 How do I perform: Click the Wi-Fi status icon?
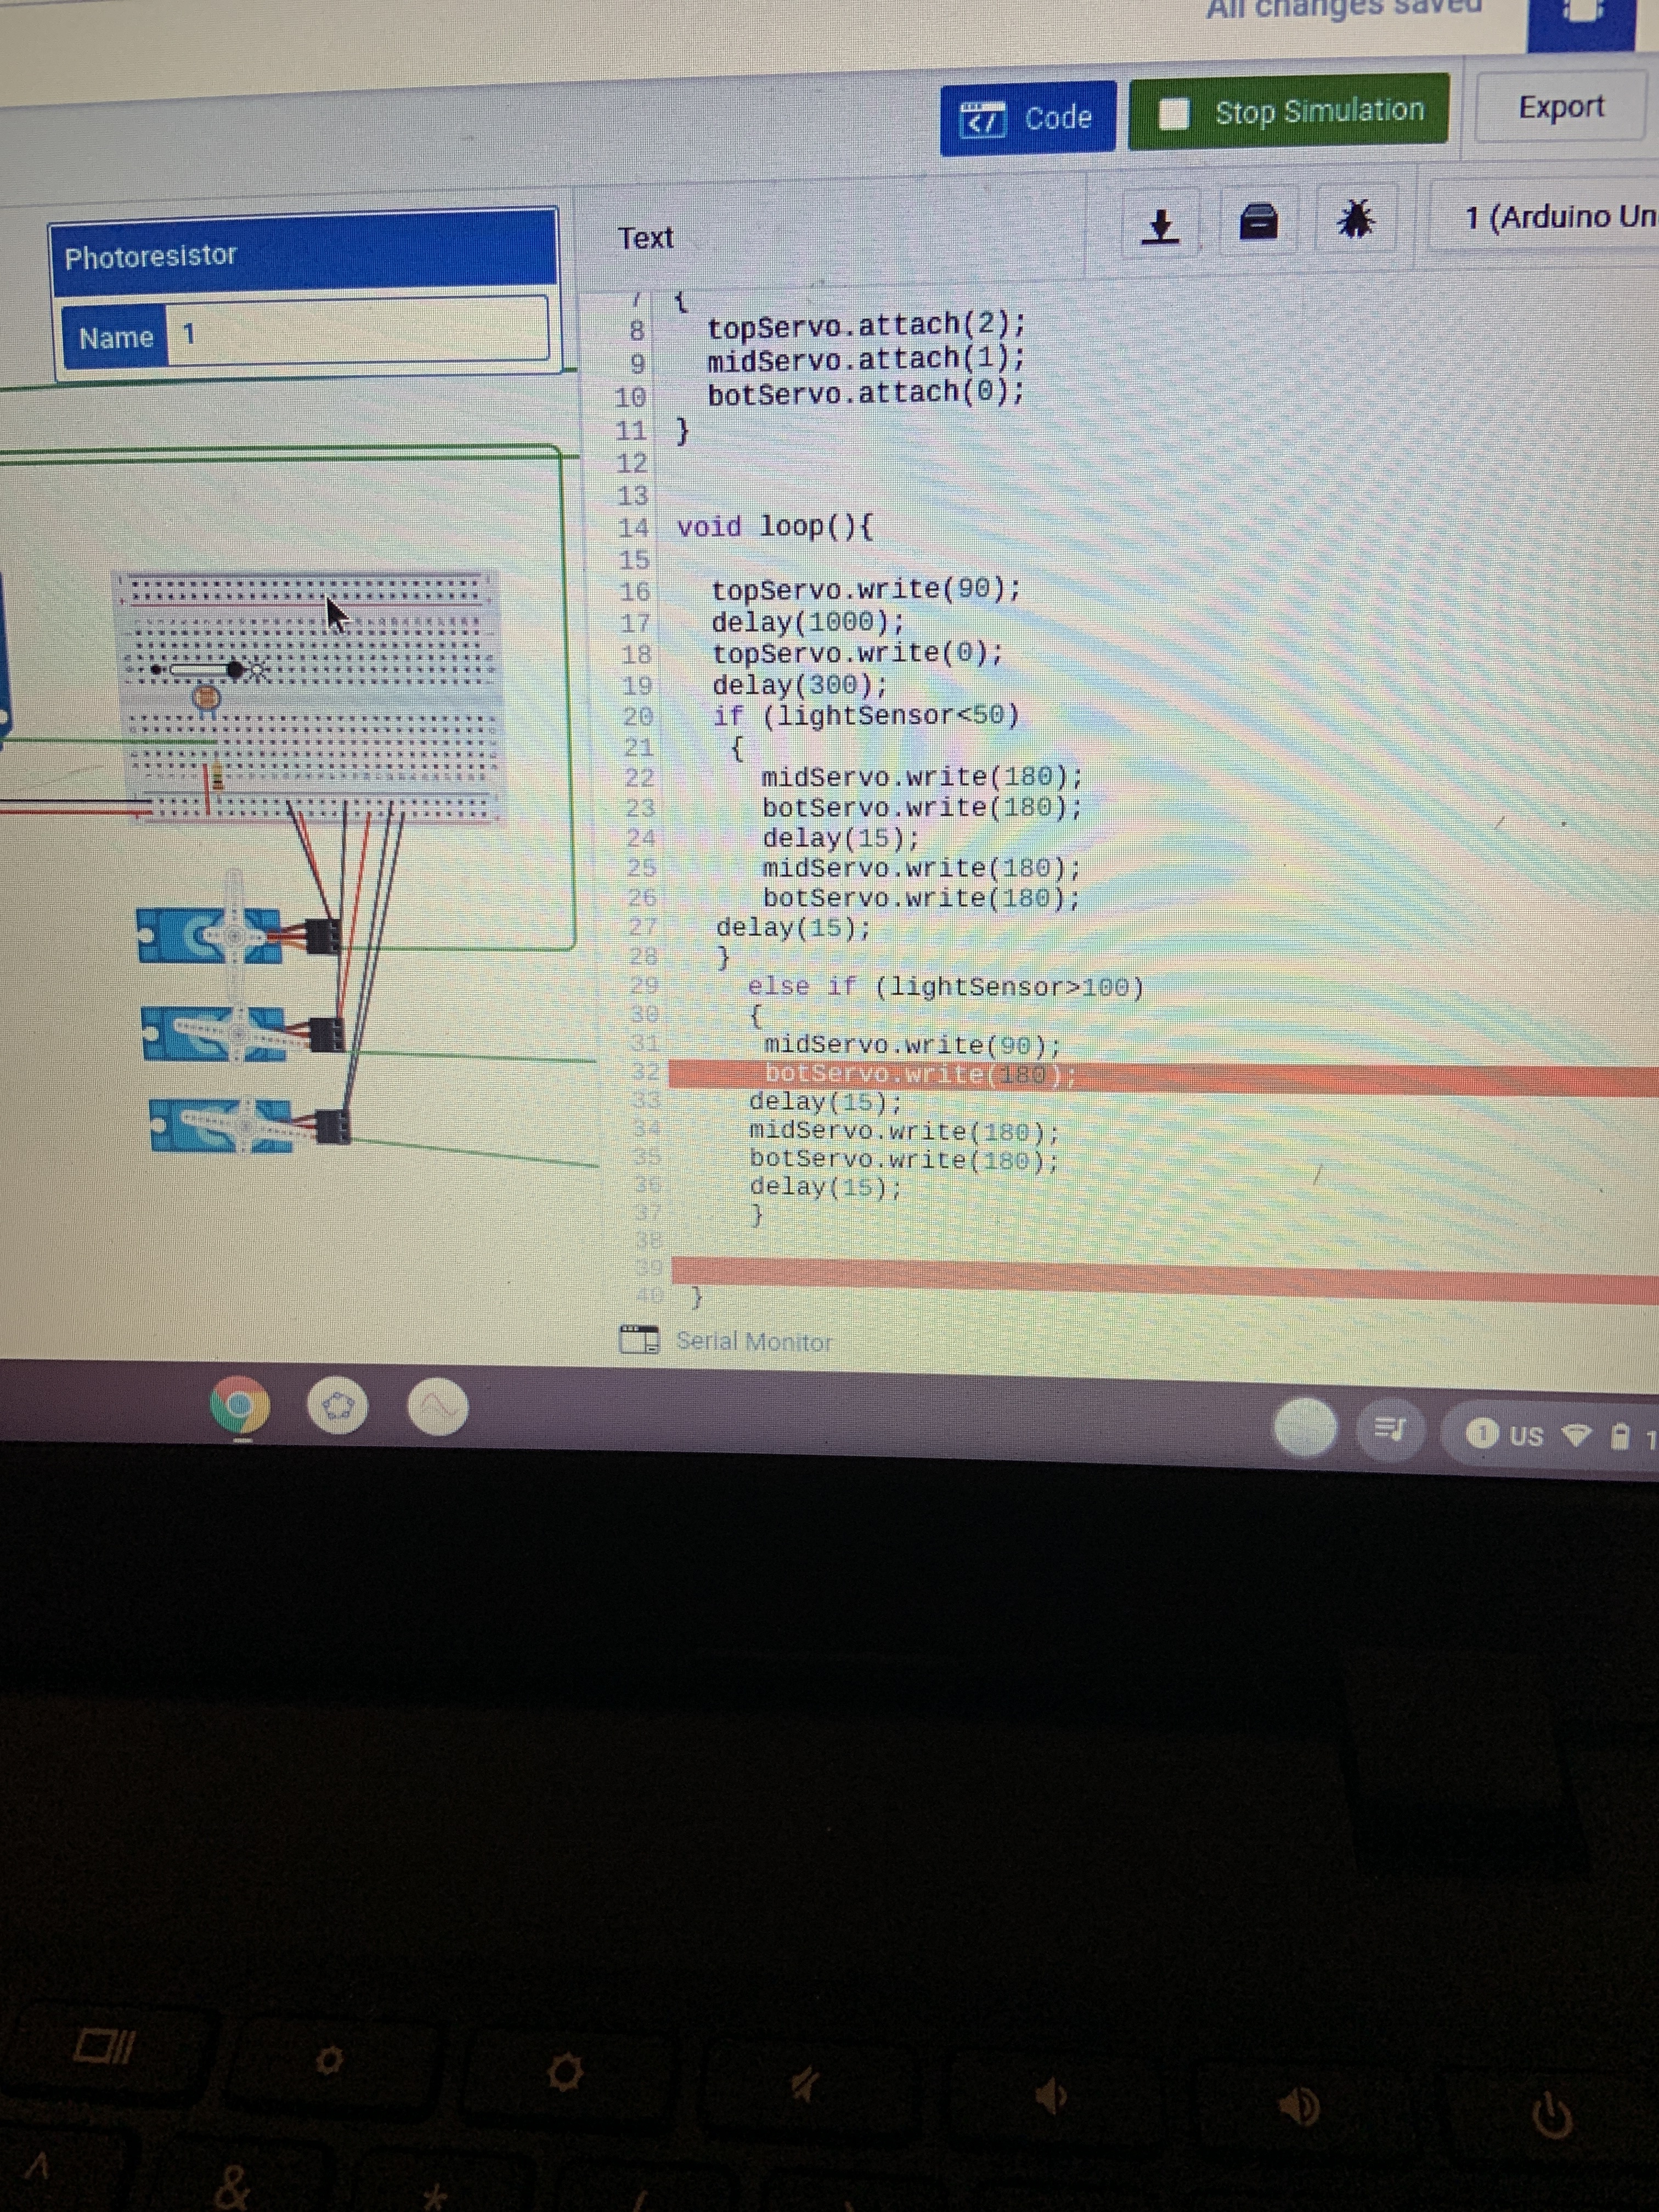[x=1577, y=1437]
